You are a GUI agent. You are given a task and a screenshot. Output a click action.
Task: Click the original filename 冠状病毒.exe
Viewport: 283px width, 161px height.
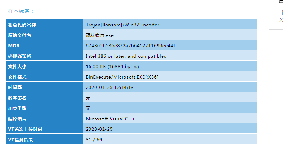[x=100, y=35]
